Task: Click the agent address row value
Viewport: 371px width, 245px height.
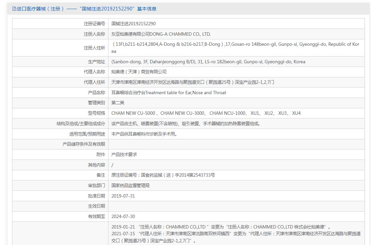Action: point(192,82)
